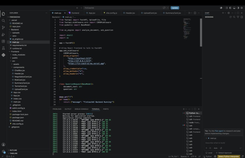Open ChatBox.jsx in the explorer
Screen dimensions: 245x158
pyautogui.click(x=19, y=71)
